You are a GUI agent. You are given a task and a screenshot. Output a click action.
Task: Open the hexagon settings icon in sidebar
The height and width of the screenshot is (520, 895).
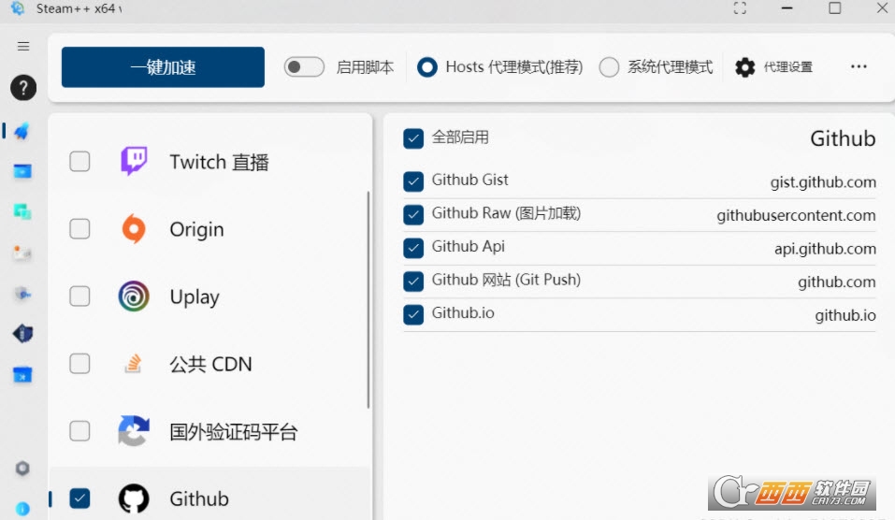pyautogui.click(x=22, y=469)
